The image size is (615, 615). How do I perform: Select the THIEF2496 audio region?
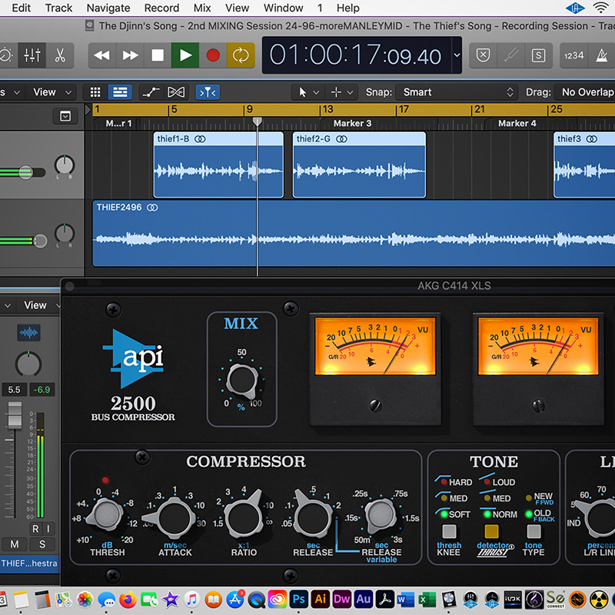pyautogui.click(x=354, y=234)
